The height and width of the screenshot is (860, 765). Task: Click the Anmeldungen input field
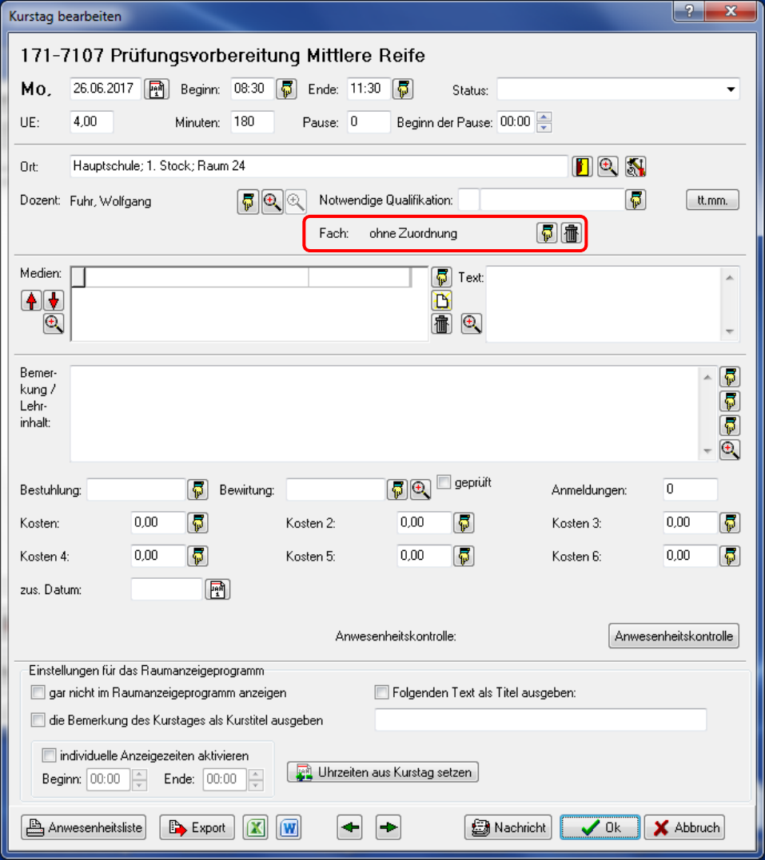(x=690, y=489)
